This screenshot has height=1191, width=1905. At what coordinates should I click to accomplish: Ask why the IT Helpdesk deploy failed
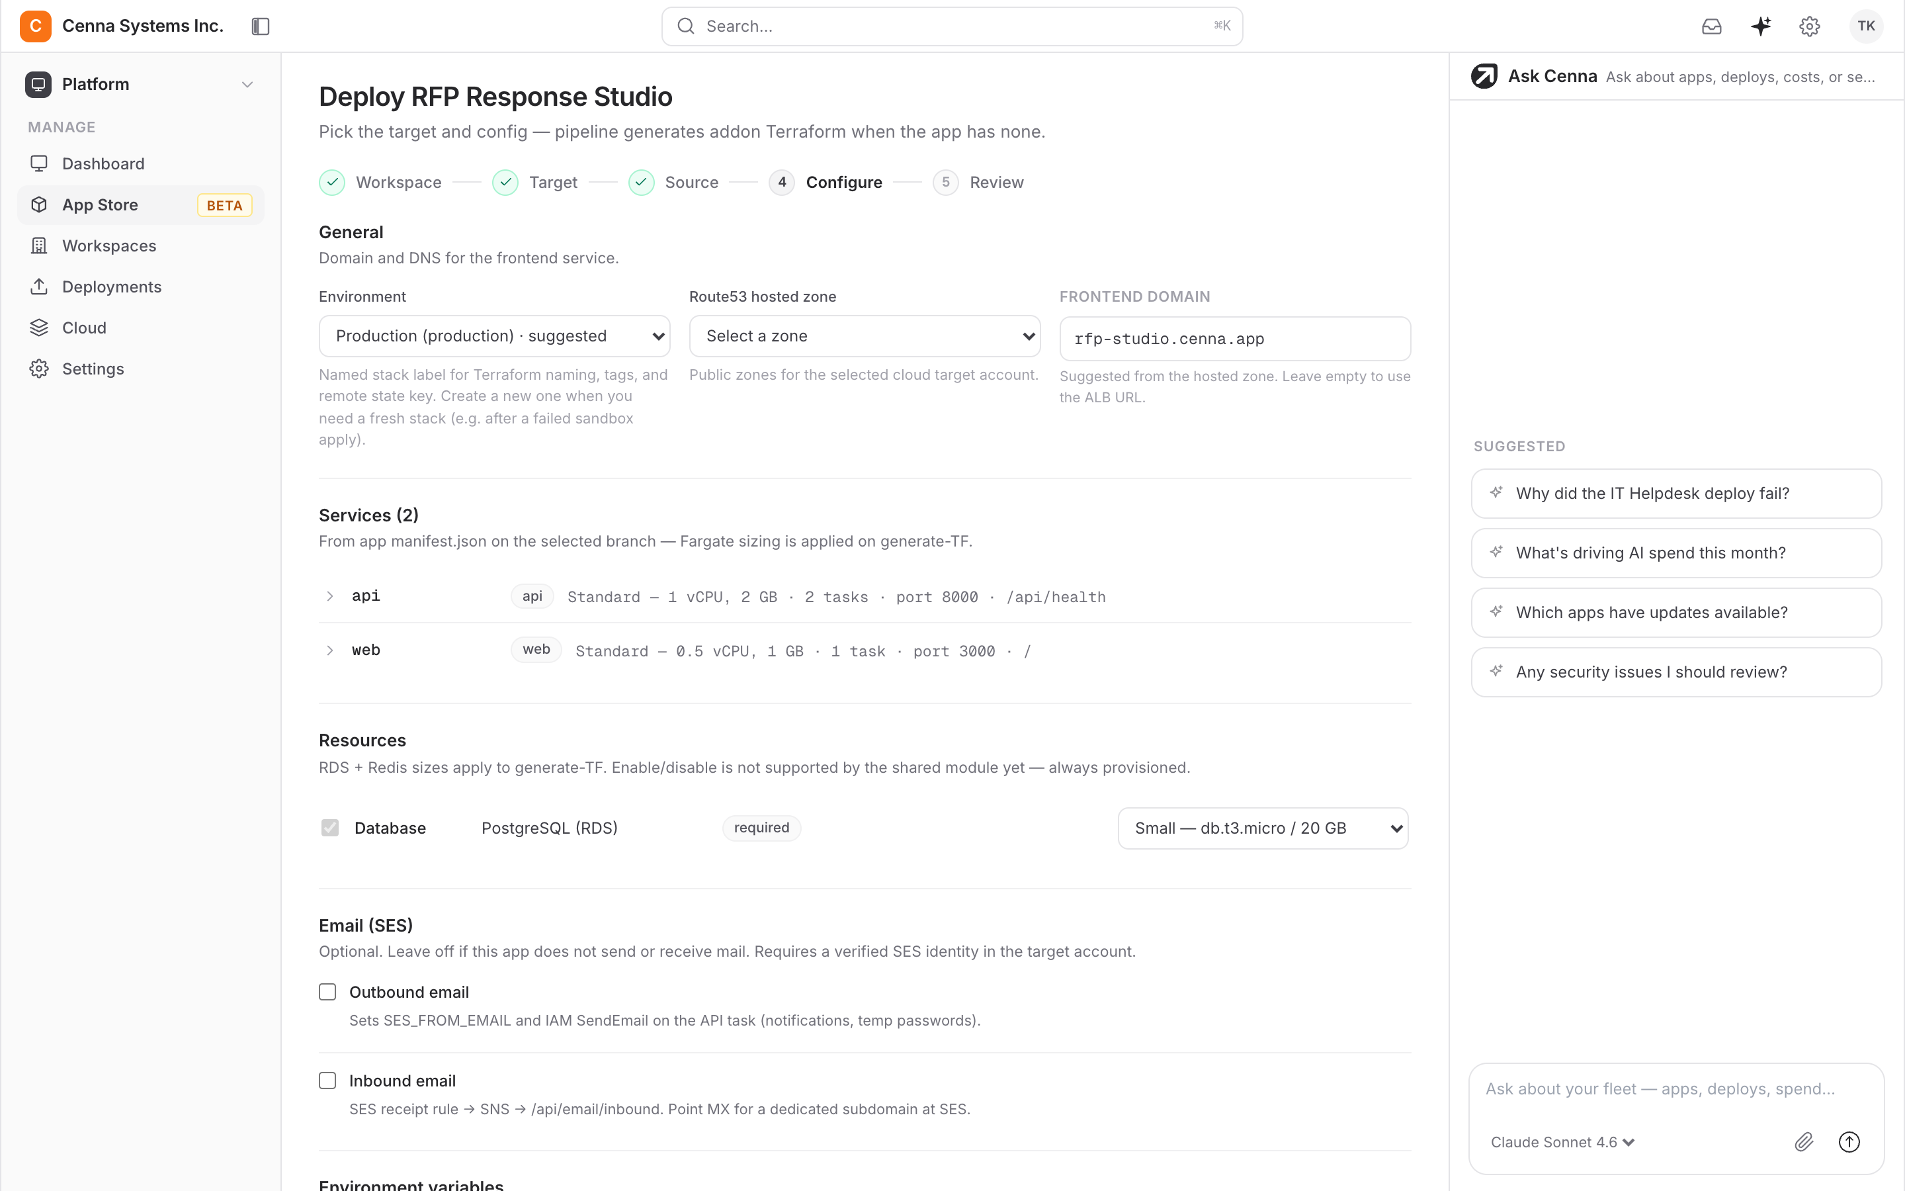(1676, 493)
